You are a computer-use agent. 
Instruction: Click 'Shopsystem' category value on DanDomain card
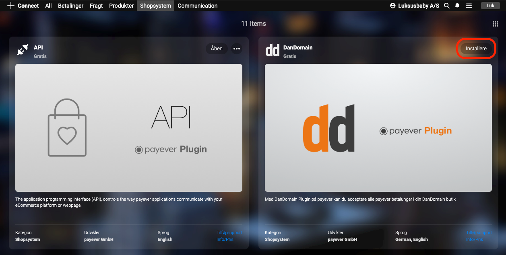(x=277, y=239)
